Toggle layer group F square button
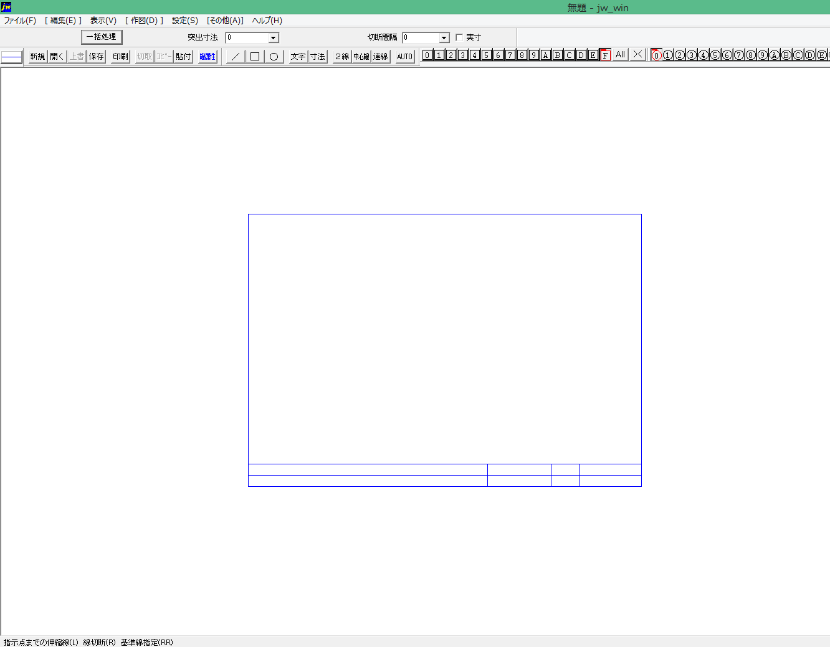The width and height of the screenshot is (830, 647). click(604, 55)
